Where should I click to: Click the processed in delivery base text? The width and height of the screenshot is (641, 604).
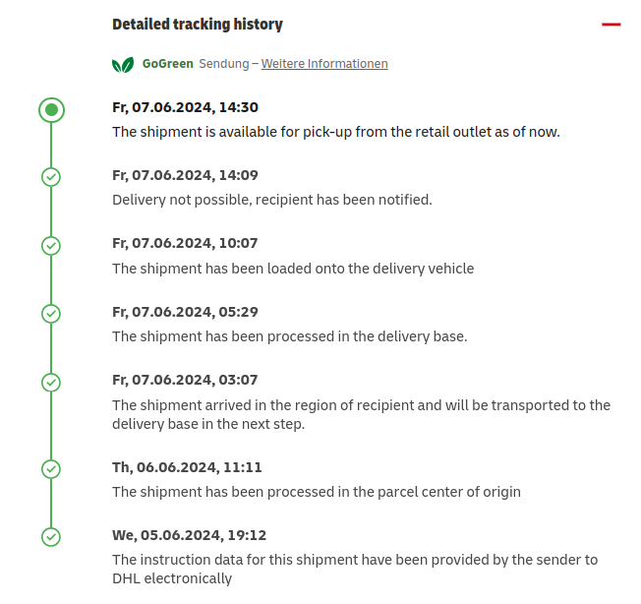coord(289,336)
